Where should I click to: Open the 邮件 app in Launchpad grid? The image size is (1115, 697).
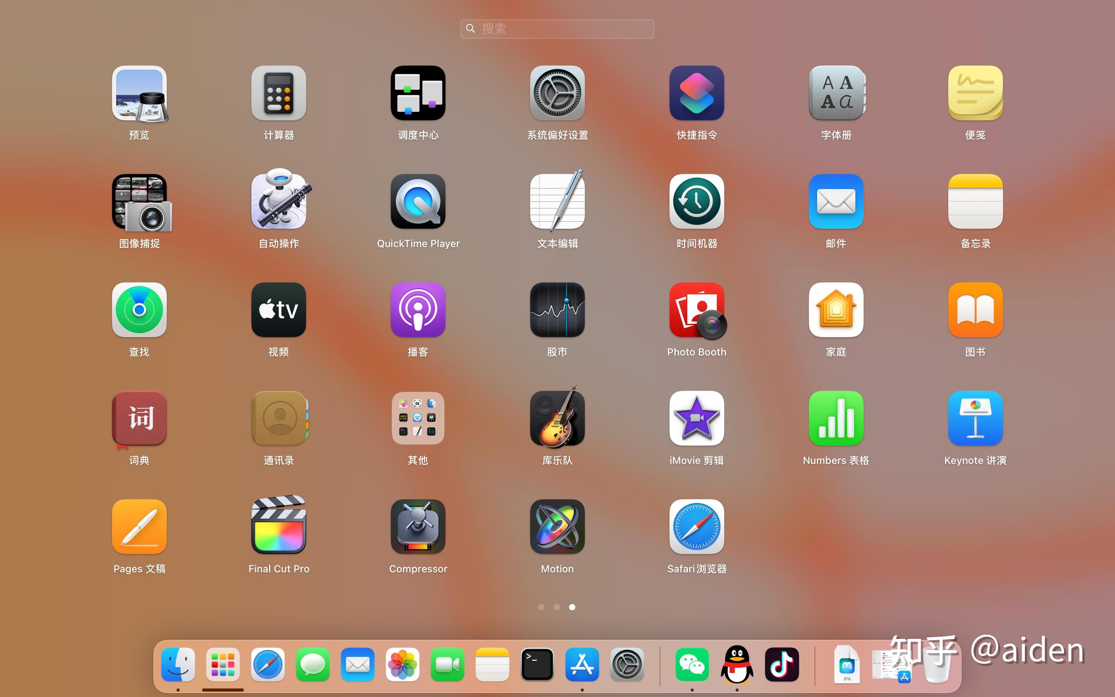[x=836, y=202]
